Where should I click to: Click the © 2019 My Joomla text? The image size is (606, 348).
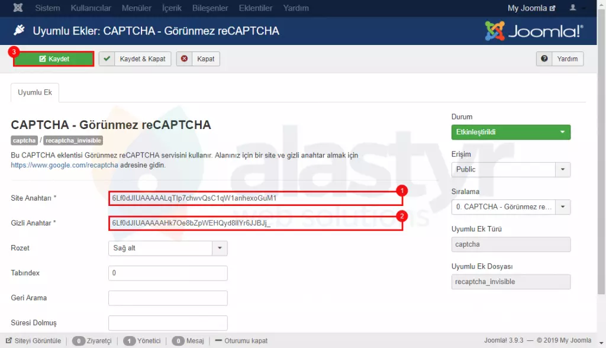pos(564,340)
